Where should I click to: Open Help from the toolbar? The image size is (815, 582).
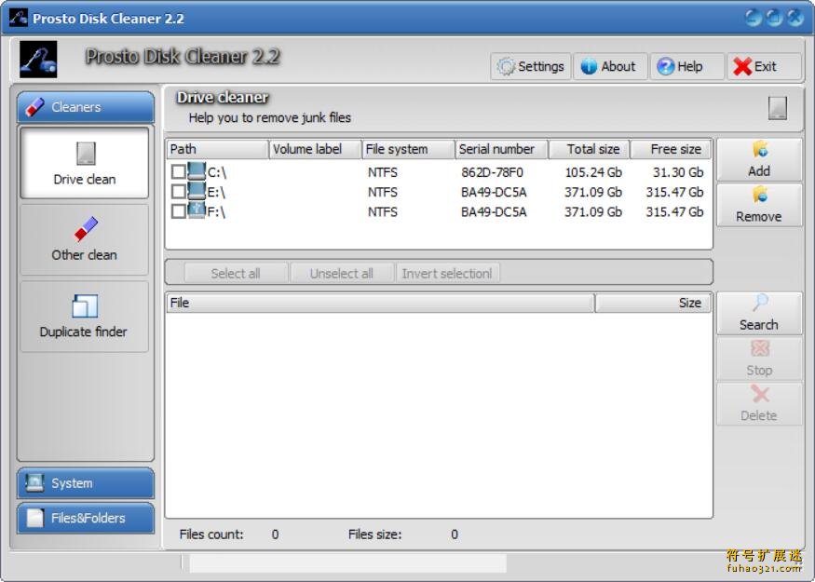point(687,66)
